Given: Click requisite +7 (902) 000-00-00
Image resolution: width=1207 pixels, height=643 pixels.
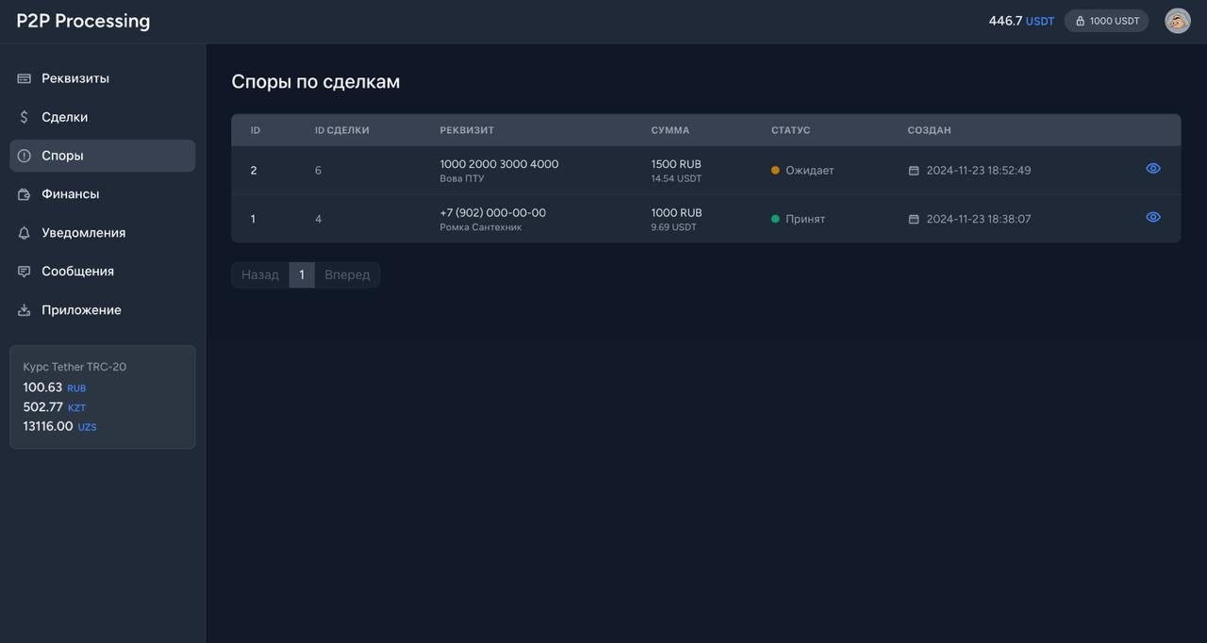Looking at the screenshot, I should pyautogui.click(x=493, y=213).
